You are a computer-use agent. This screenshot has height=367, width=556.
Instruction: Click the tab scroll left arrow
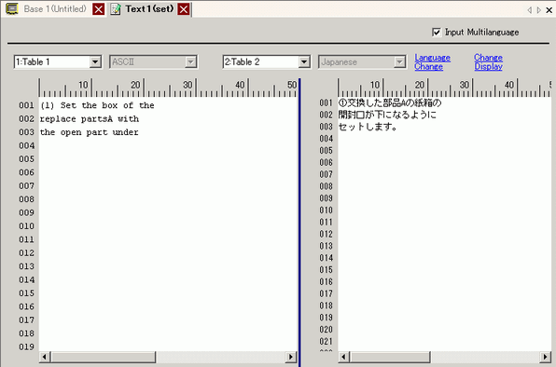coord(529,10)
